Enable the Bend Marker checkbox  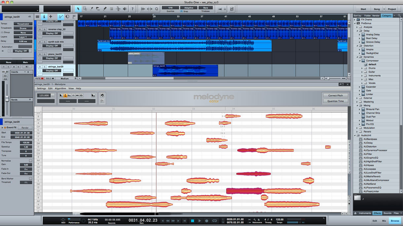coord(30,179)
